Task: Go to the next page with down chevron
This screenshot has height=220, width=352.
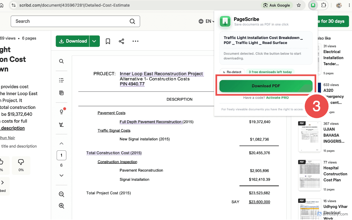Action: pos(62,175)
